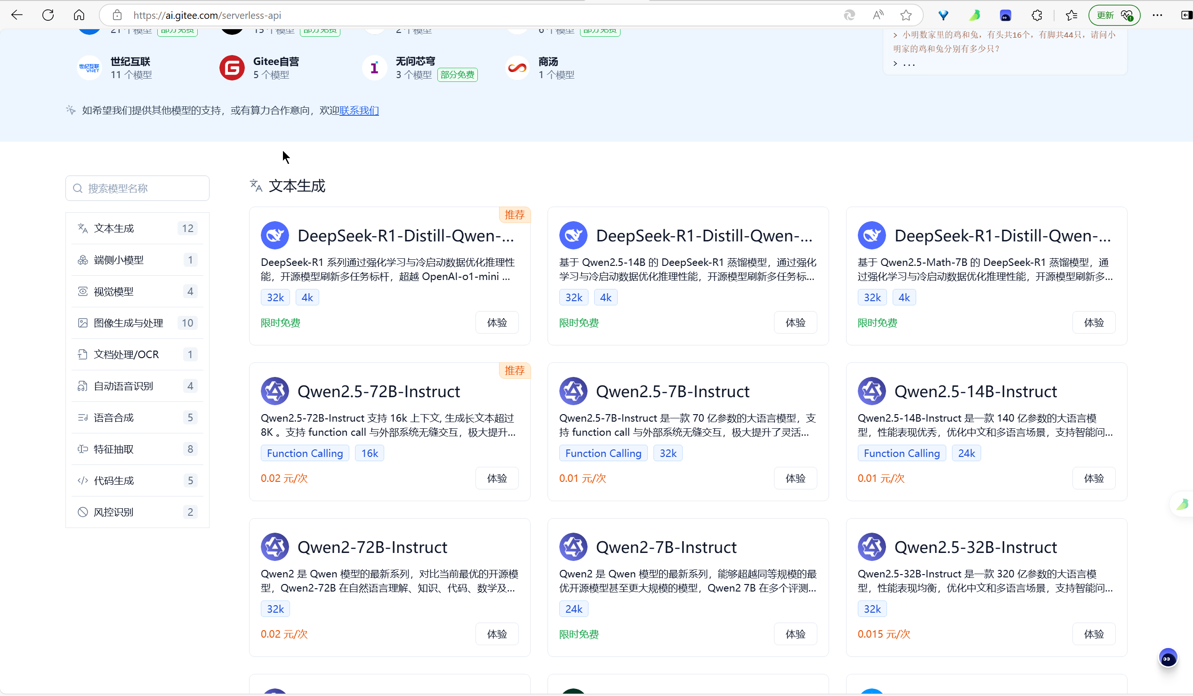Click the browser address bar URL
The height and width of the screenshot is (696, 1193).
[207, 15]
